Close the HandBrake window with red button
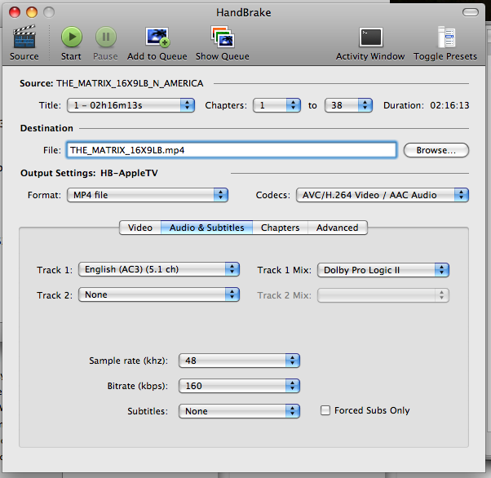This screenshot has width=491, height=478. 15,12
